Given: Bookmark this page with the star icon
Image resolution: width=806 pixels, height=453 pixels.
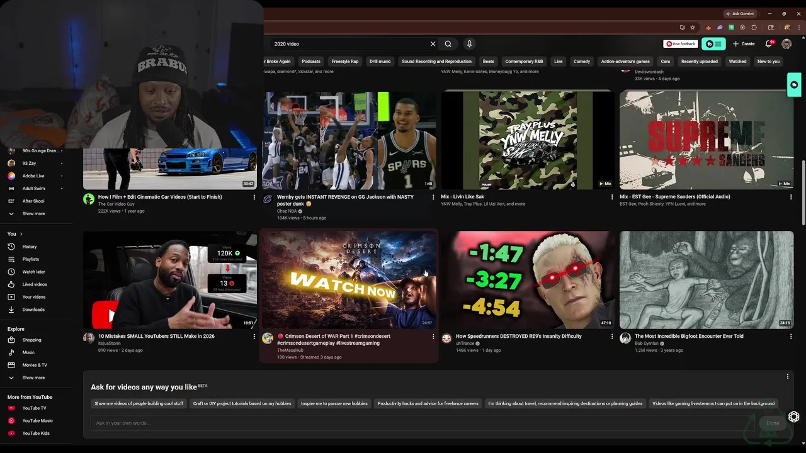Looking at the screenshot, I should click(x=693, y=28).
